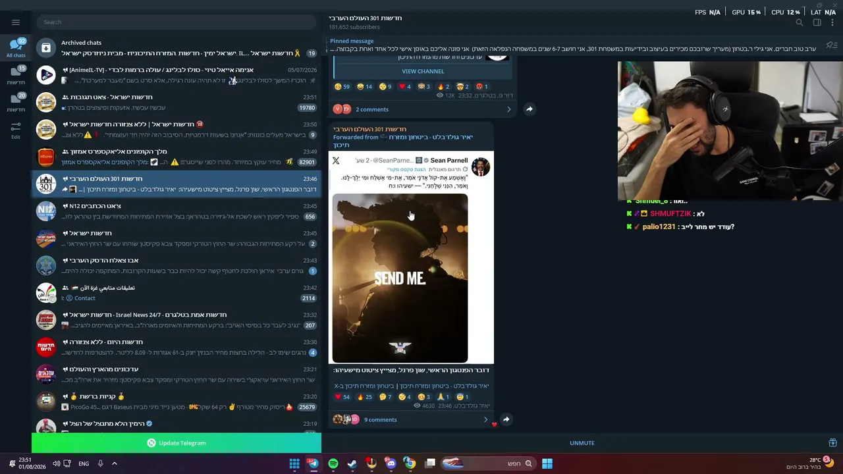The height and width of the screenshot is (474, 843).
Task: Open the volume tray icon
Action: tap(56, 463)
